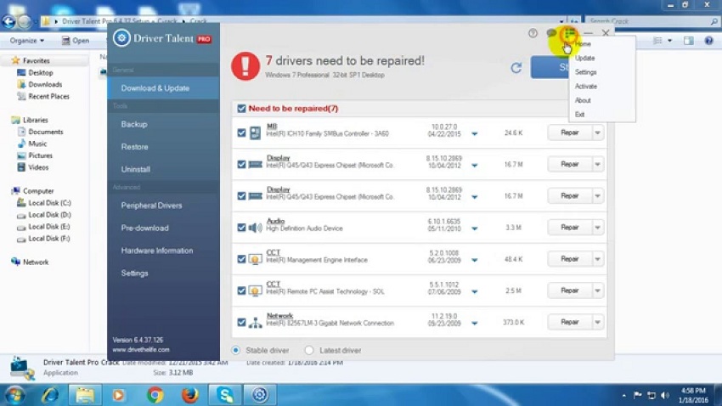Click Explorer help icon in toolbar

[708, 41]
